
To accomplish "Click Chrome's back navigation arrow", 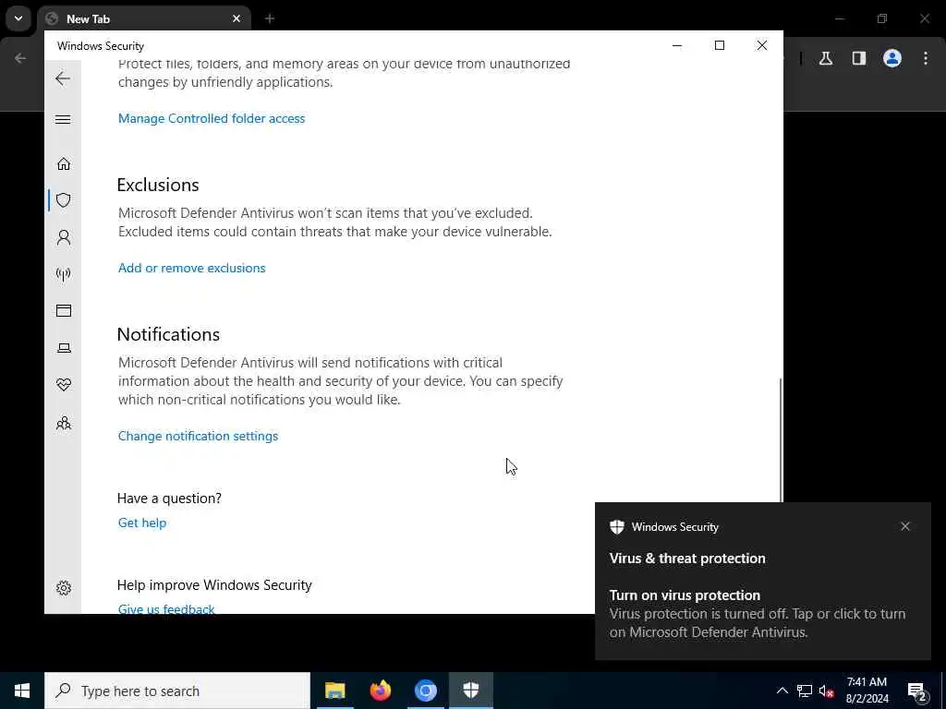I will (20, 58).
